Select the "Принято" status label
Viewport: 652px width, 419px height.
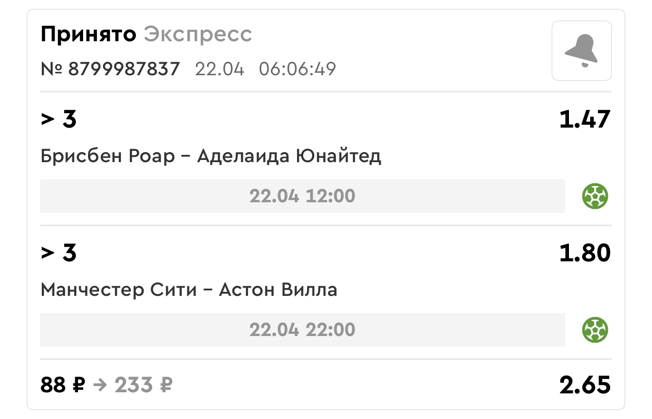(88, 35)
